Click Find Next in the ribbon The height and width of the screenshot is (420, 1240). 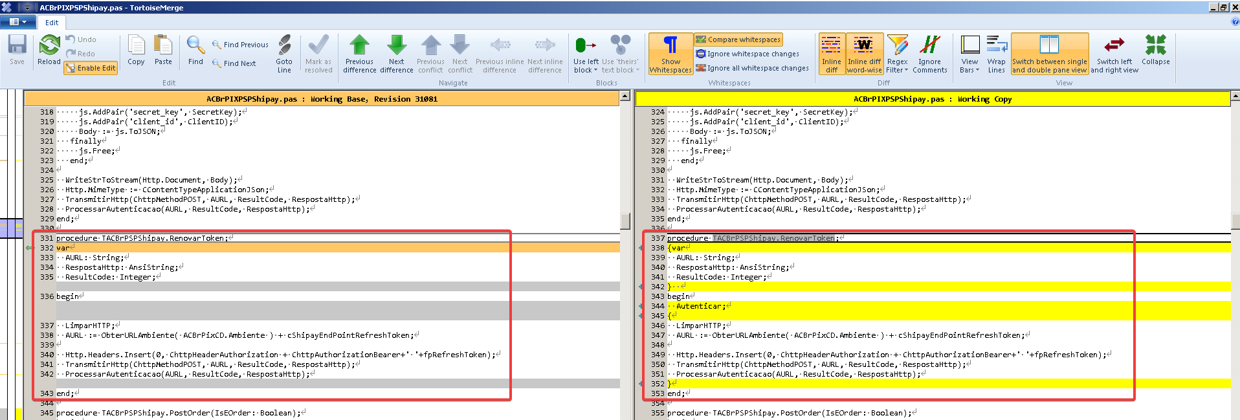pos(234,63)
